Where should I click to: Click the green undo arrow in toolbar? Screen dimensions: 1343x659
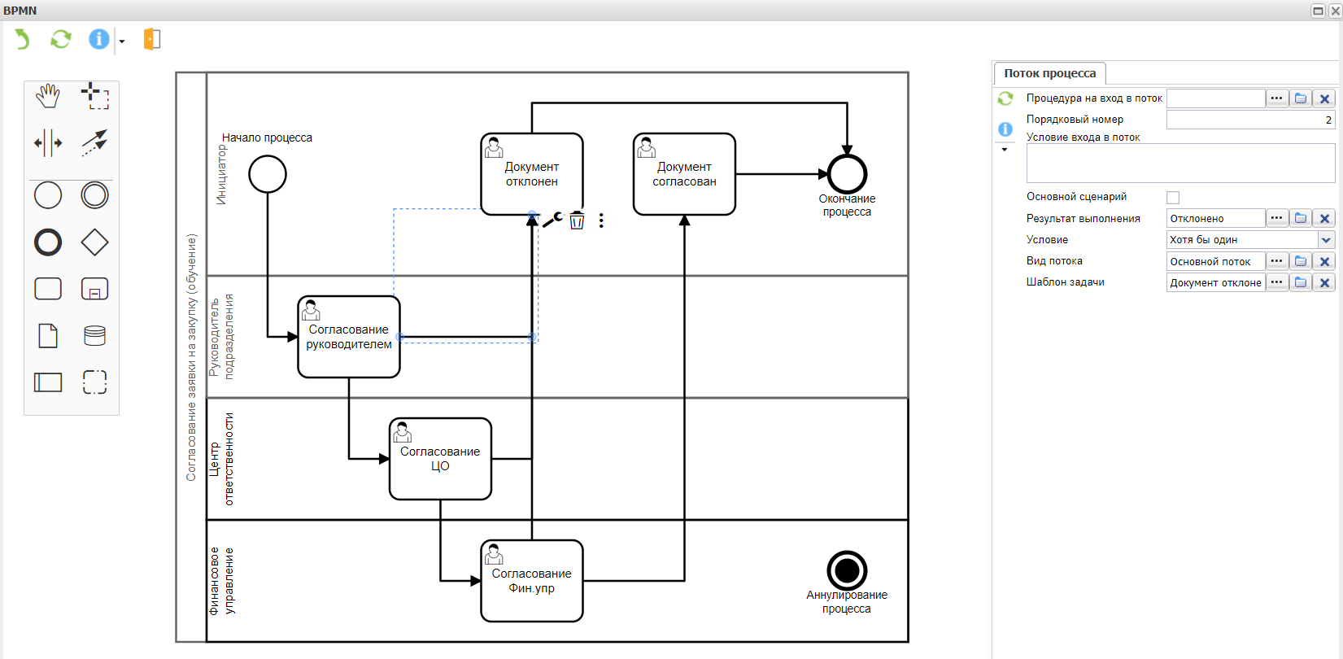coord(22,39)
